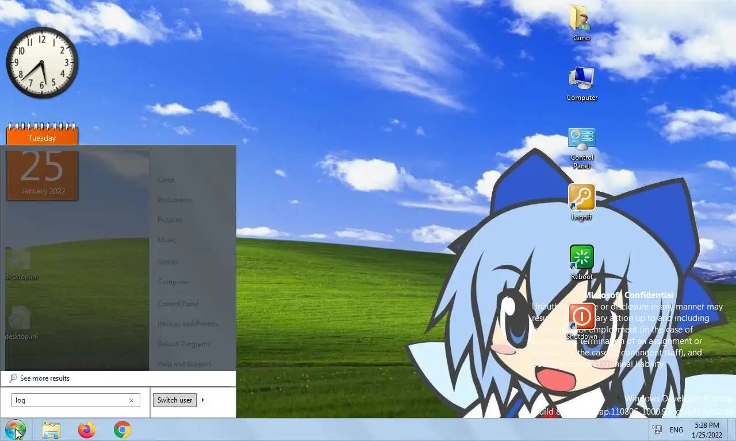Open Cirno in the Start menu
This screenshot has height=441, width=736.
166,180
